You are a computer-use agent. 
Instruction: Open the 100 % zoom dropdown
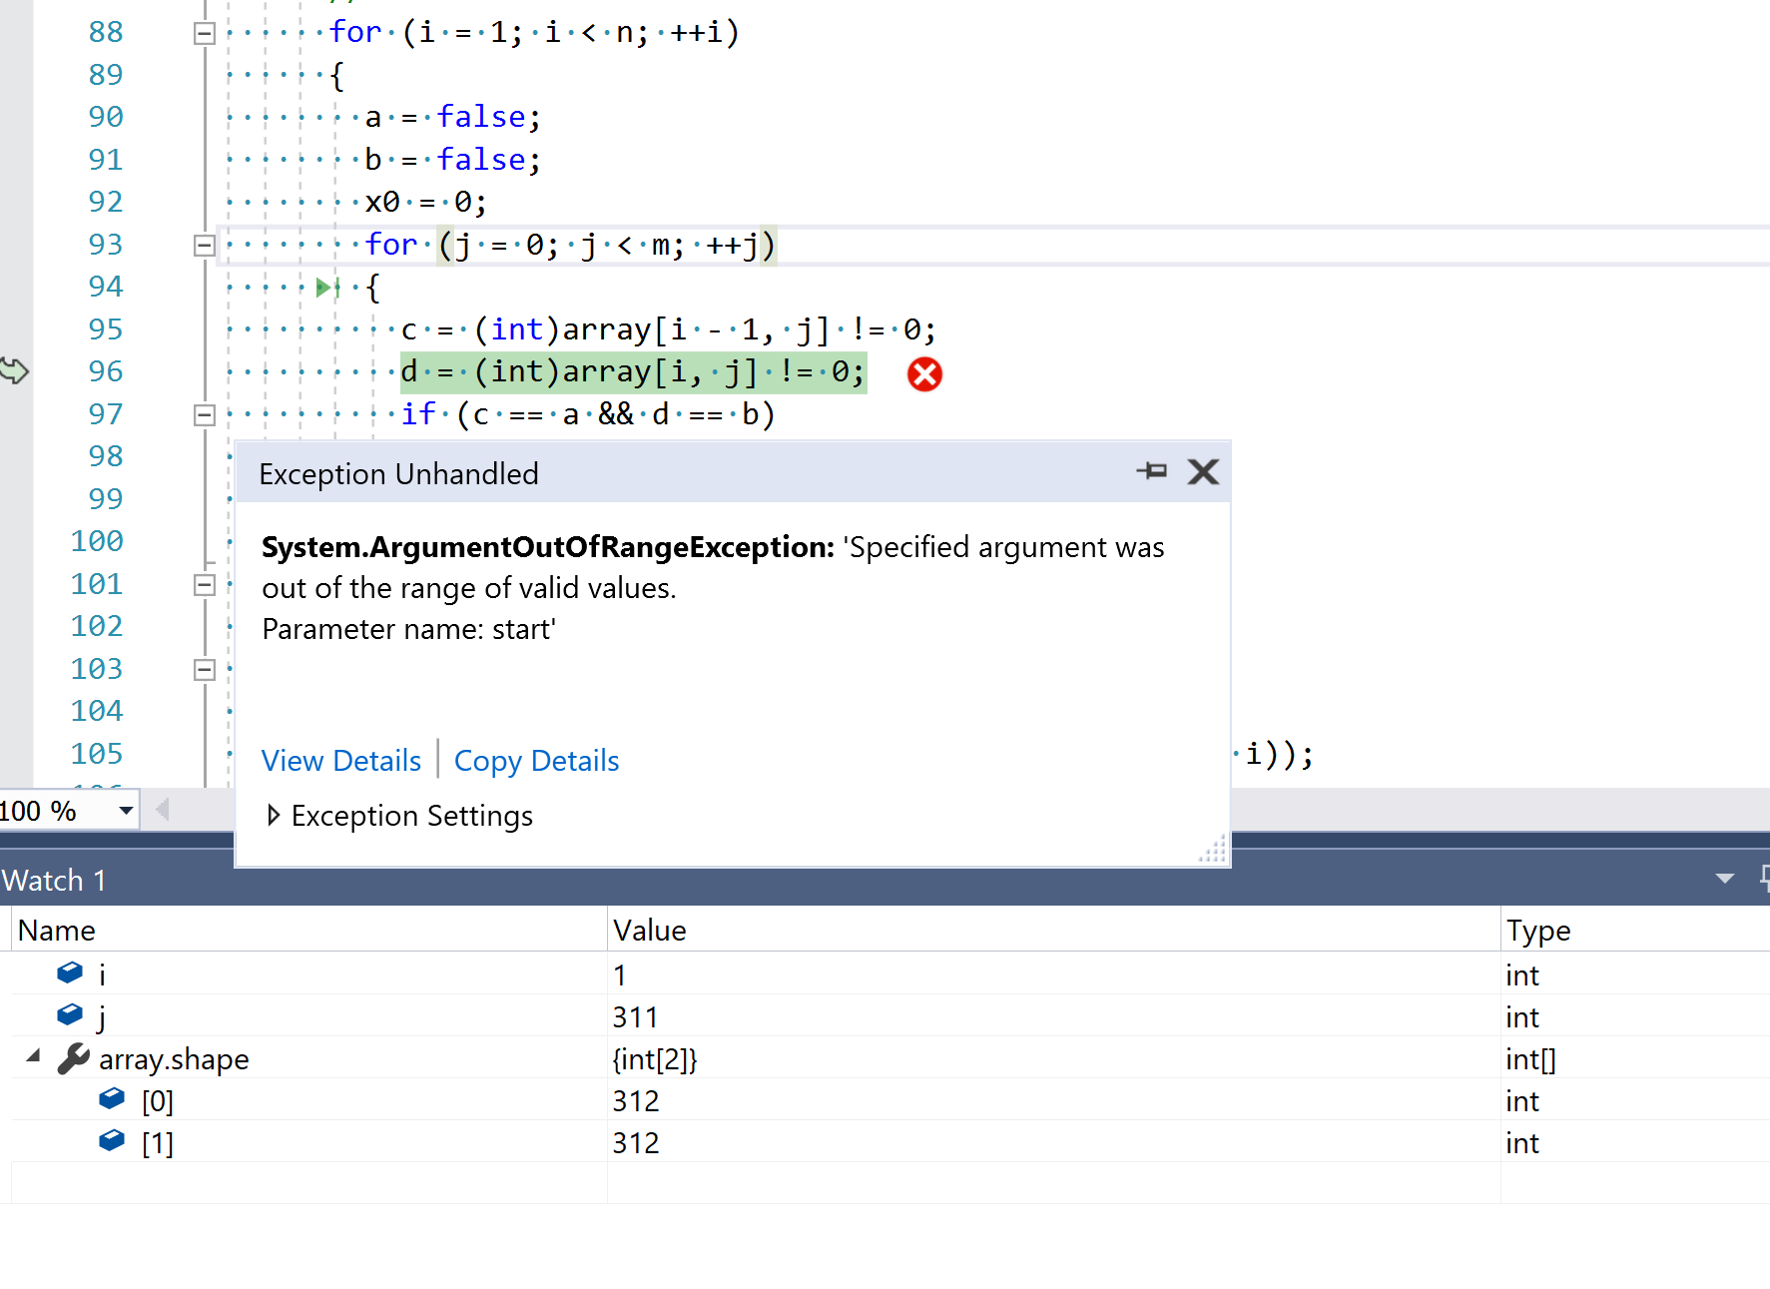tap(126, 811)
